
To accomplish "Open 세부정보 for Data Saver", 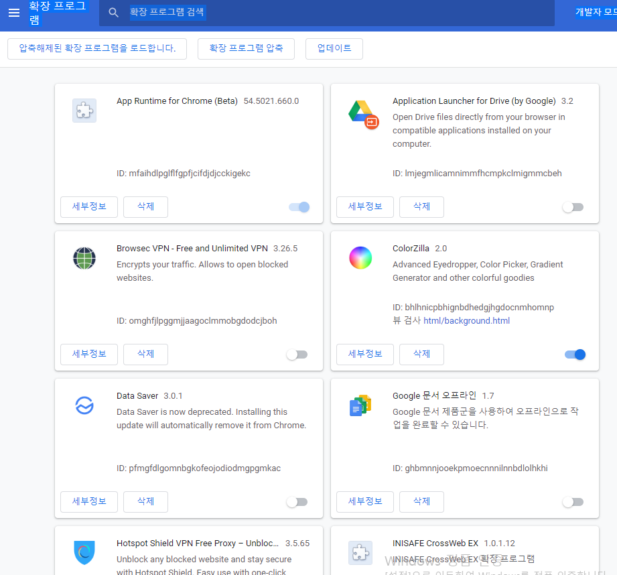I will click(89, 501).
